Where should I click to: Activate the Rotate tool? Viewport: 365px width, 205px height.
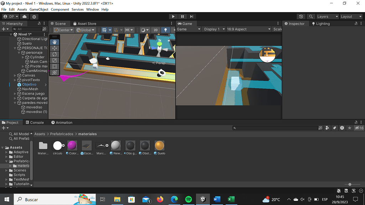coord(55,54)
